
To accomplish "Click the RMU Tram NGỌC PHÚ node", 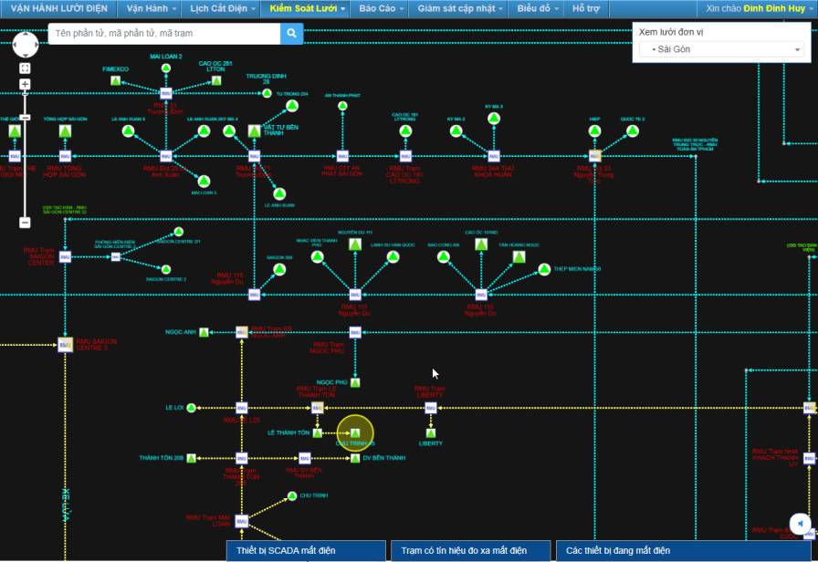I will point(355,332).
